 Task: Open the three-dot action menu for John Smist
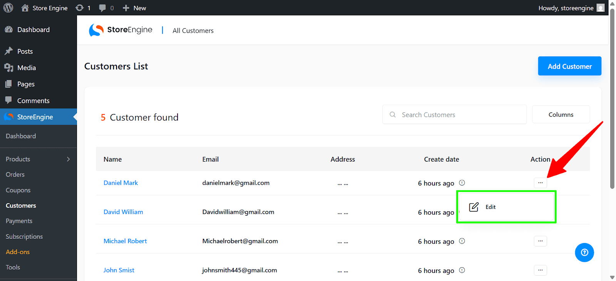(x=541, y=270)
